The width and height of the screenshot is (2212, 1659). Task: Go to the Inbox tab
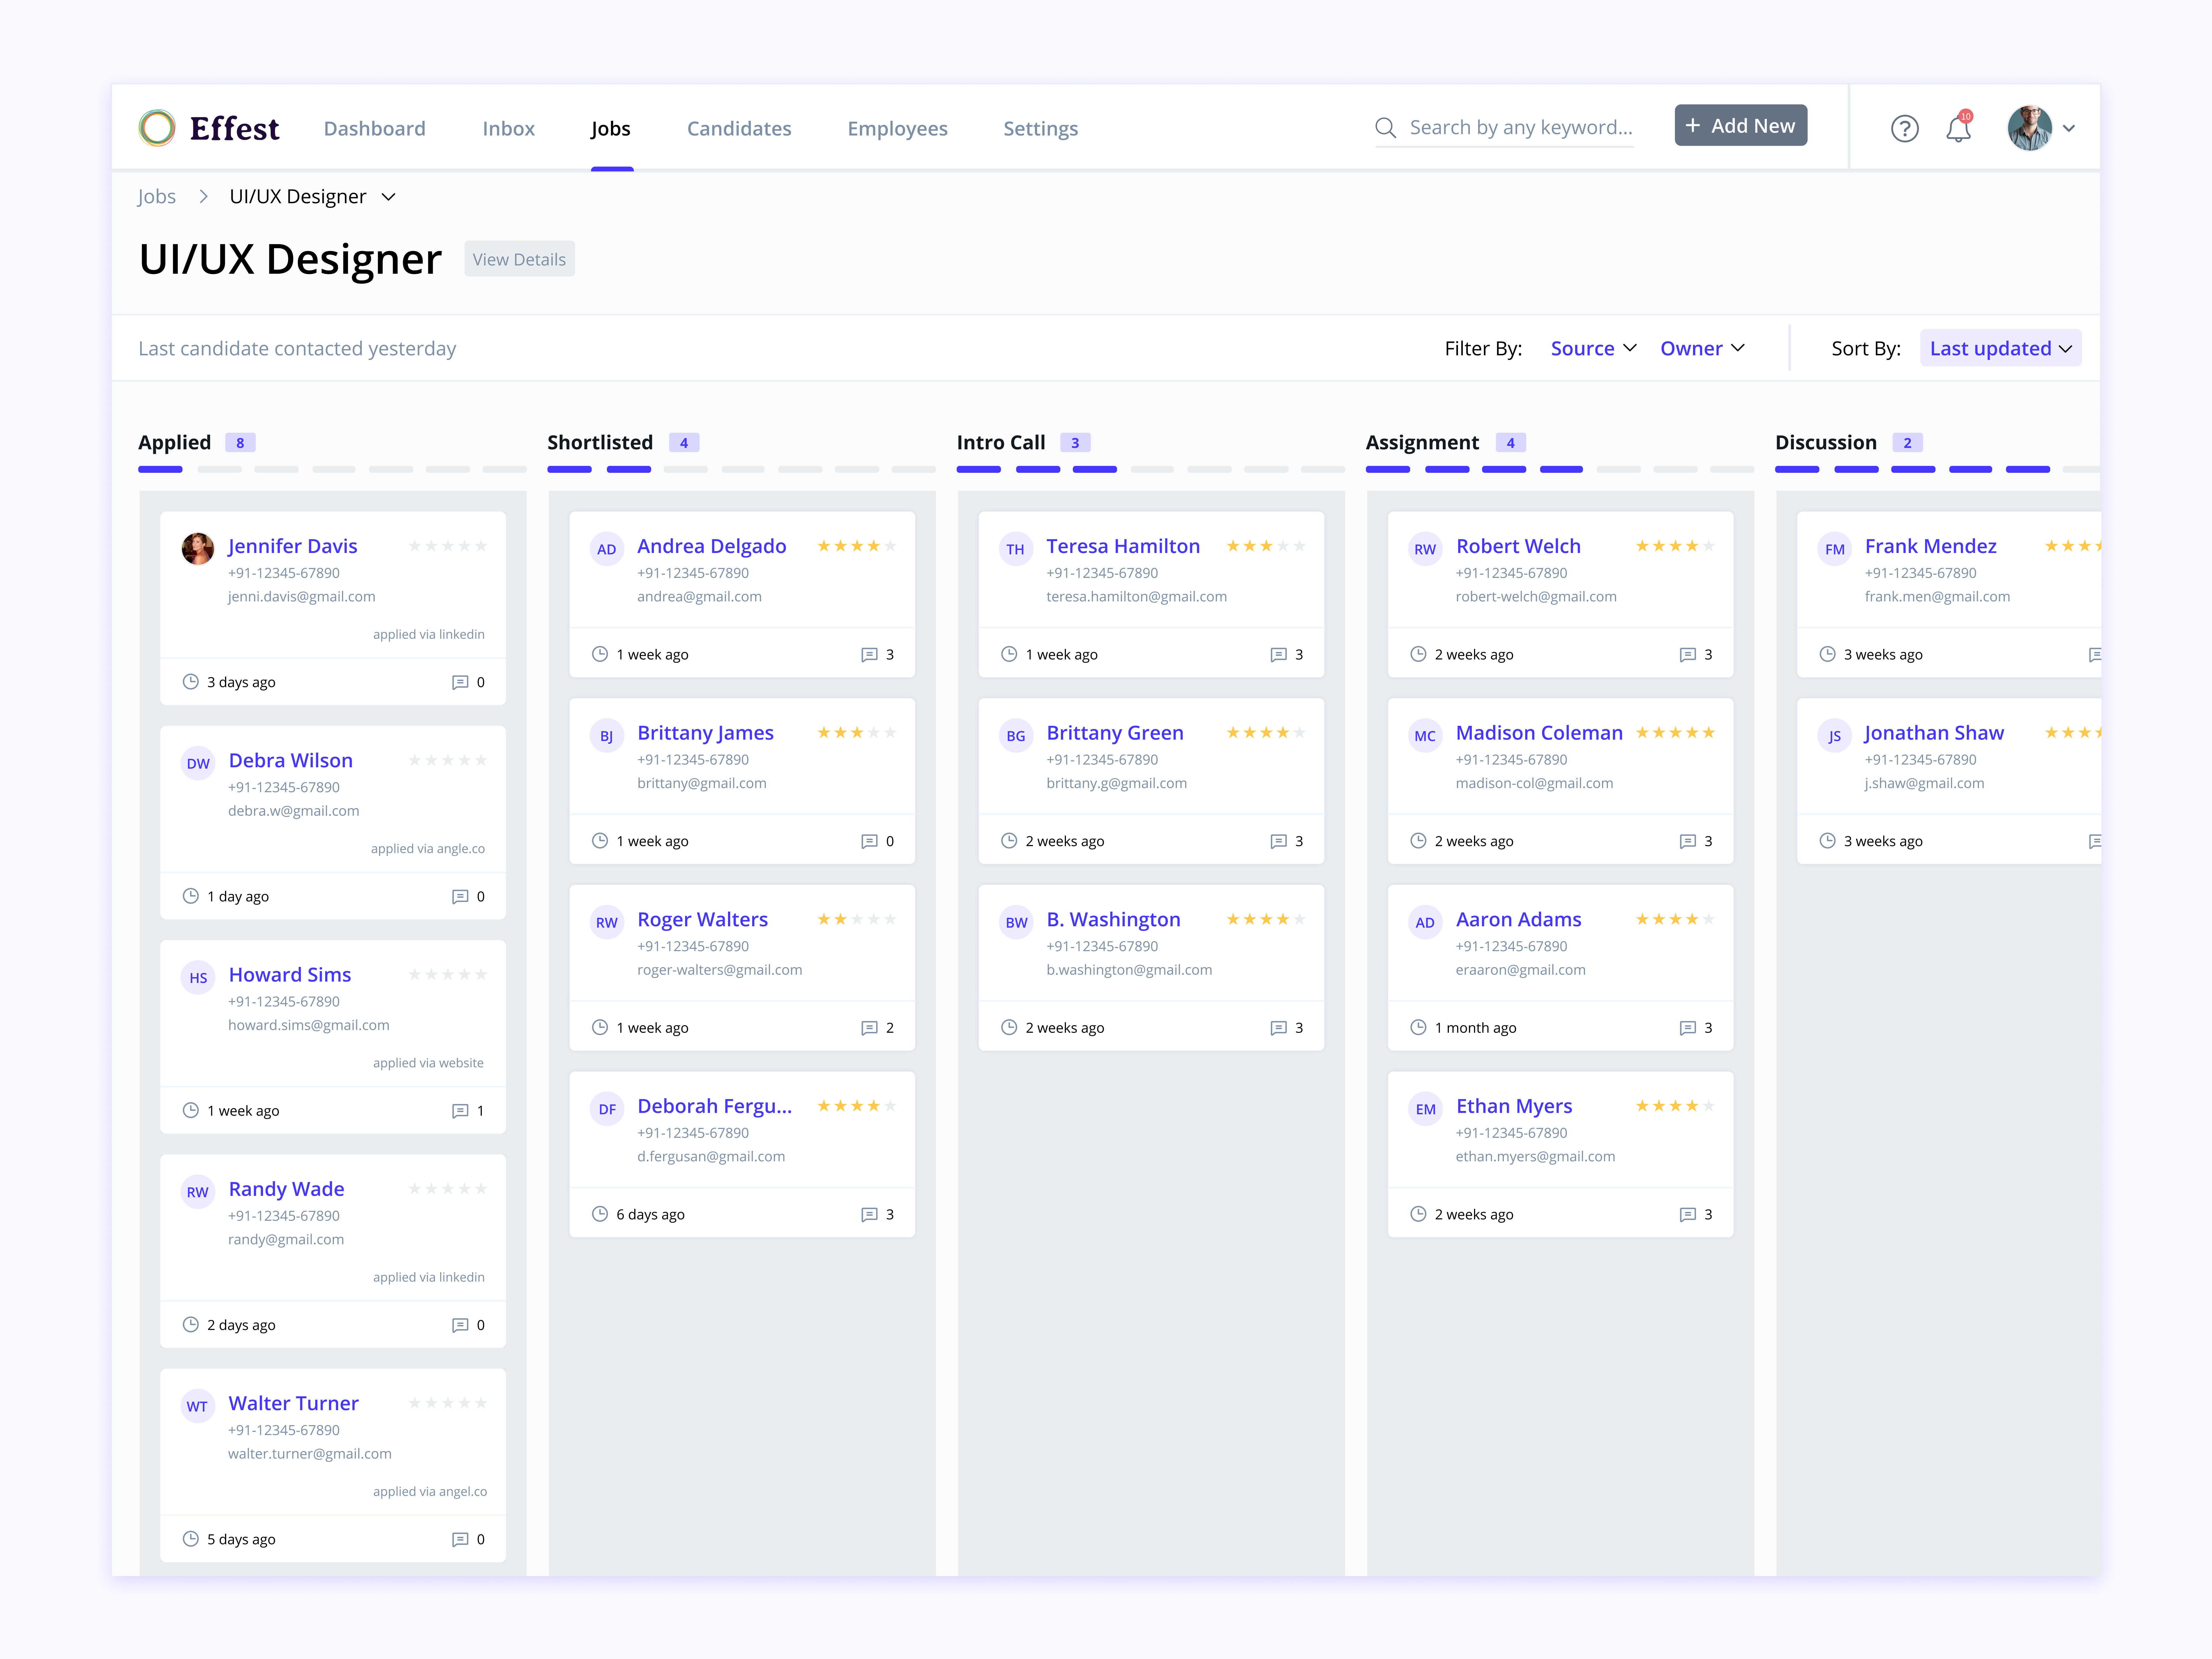508,128
